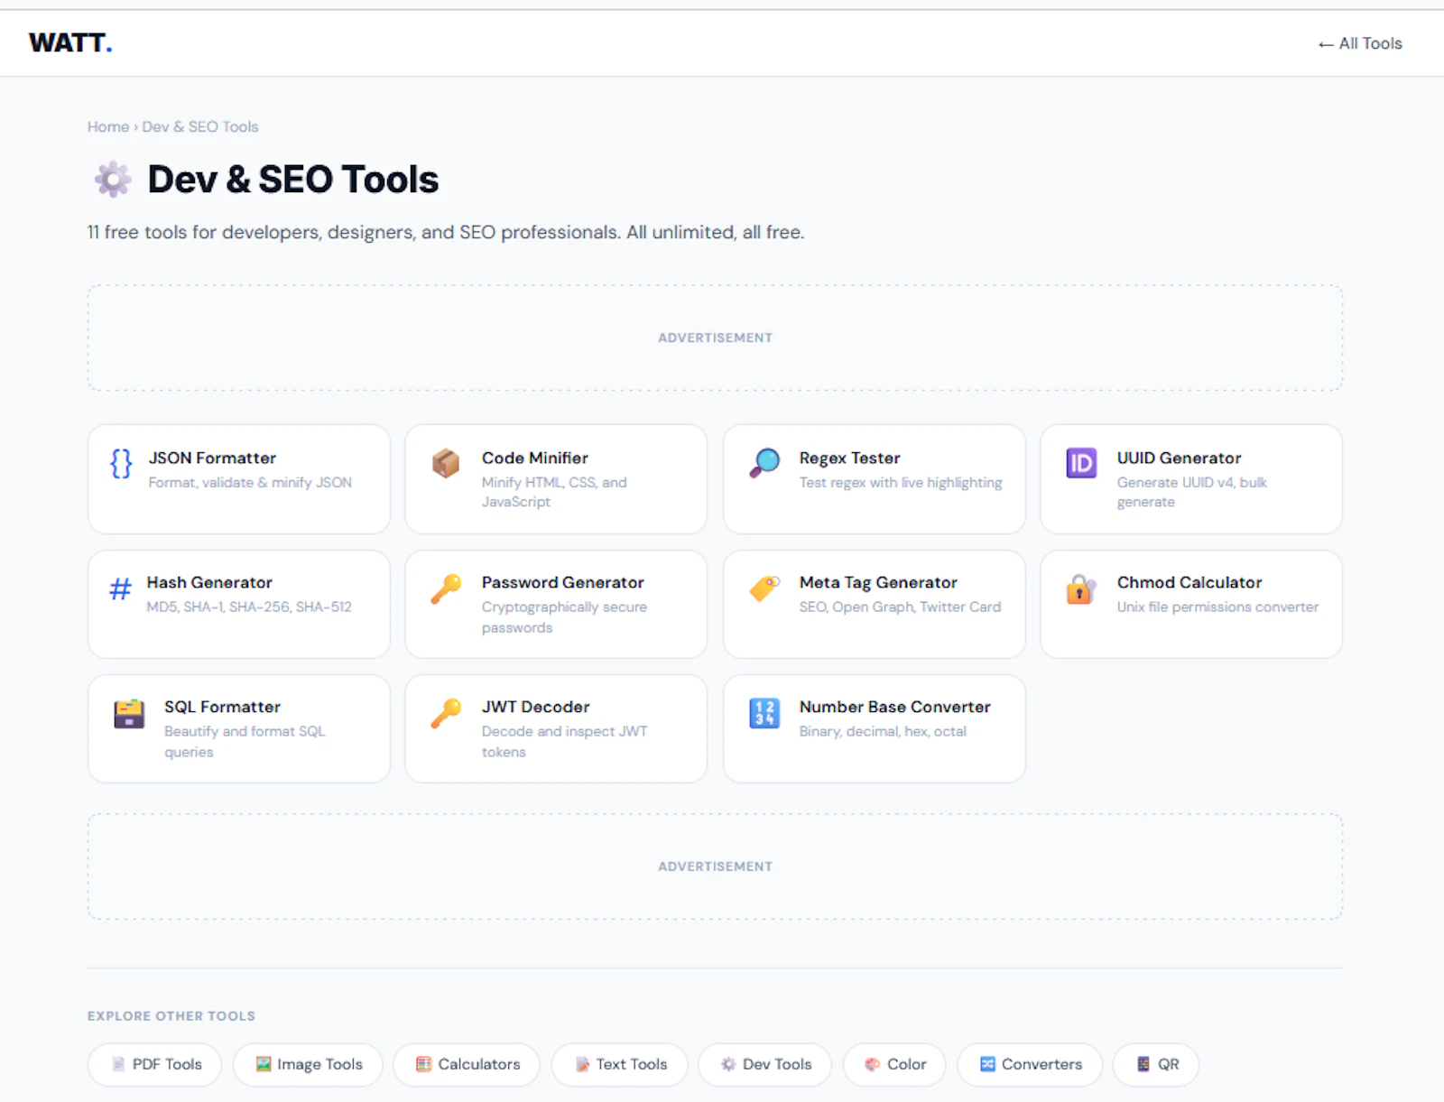The width and height of the screenshot is (1444, 1102).
Task: Click Home in the breadcrumb
Action: pos(108,126)
